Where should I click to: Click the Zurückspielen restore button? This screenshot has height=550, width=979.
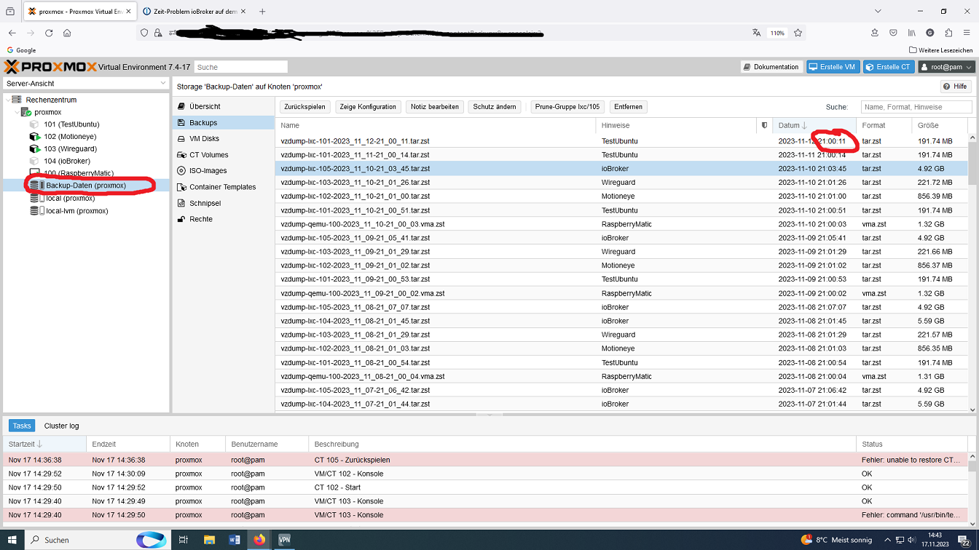click(x=304, y=107)
